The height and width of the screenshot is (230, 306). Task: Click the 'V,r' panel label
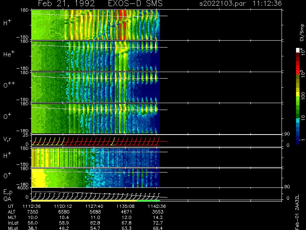(x=7, y=139)
